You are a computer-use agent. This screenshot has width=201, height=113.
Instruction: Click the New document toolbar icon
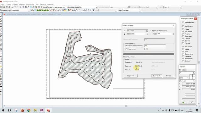2,7
